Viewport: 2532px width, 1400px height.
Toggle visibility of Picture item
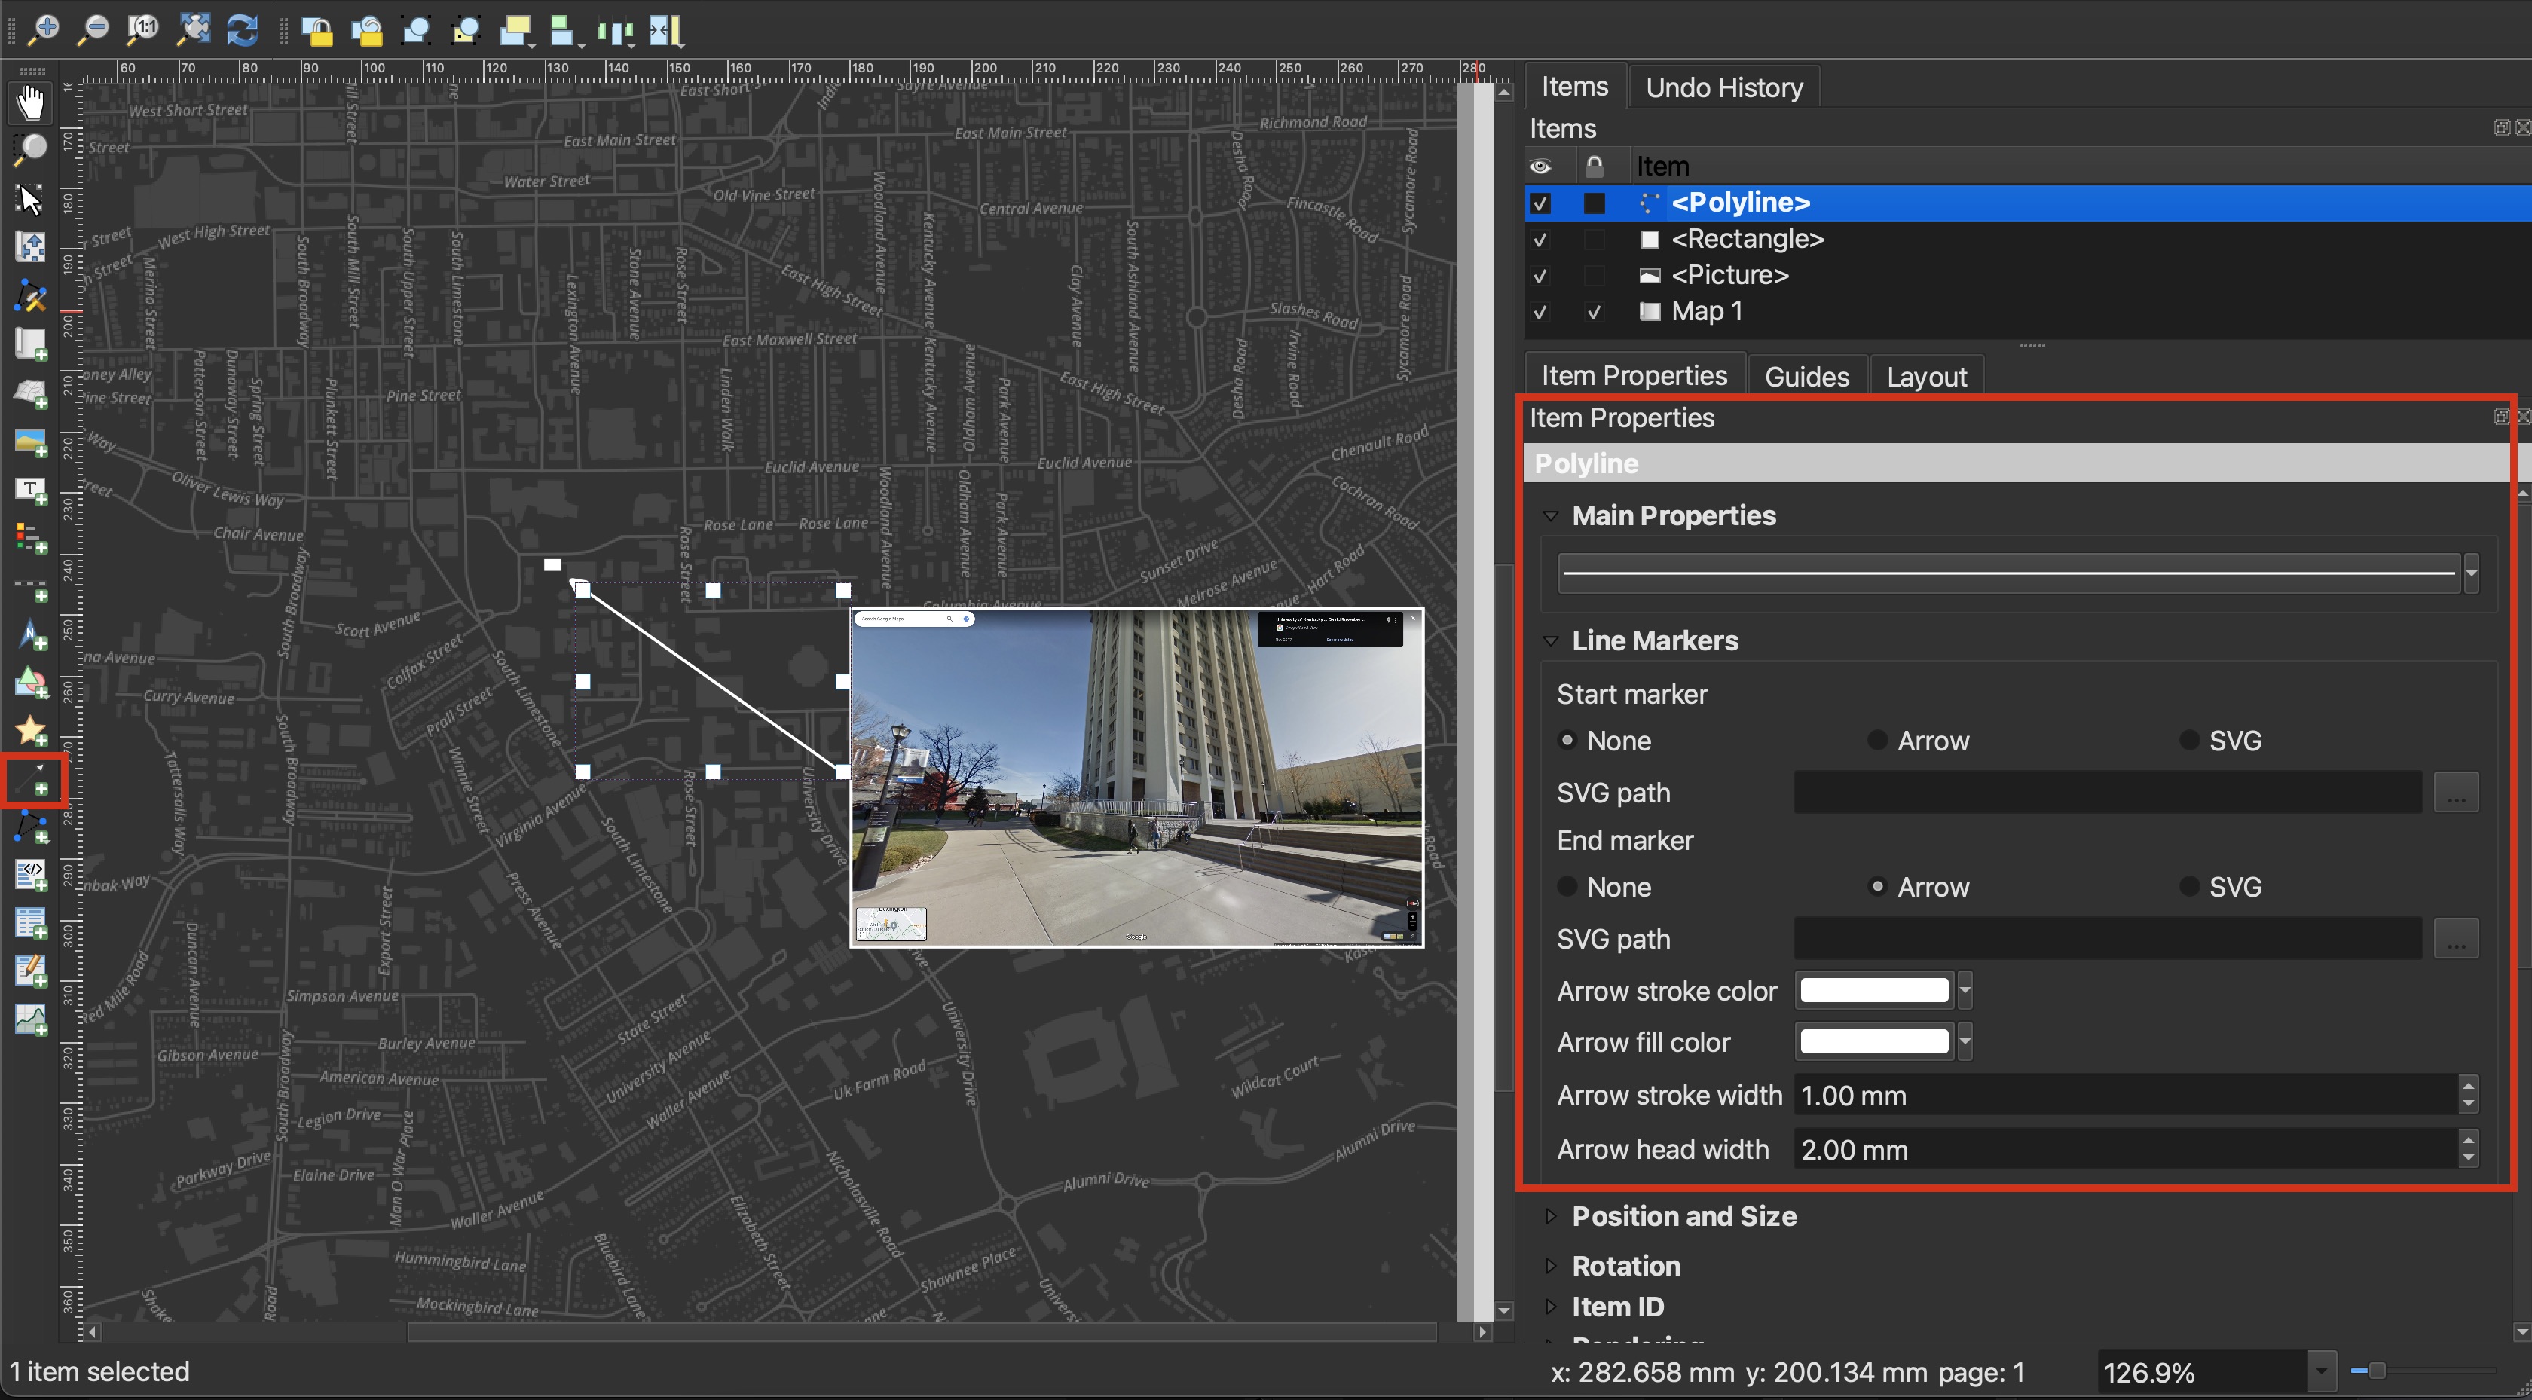click(1540, 274)
